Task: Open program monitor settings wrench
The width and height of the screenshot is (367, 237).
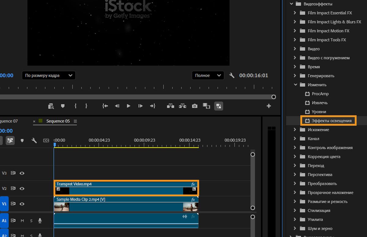Action: click(232, 76)
